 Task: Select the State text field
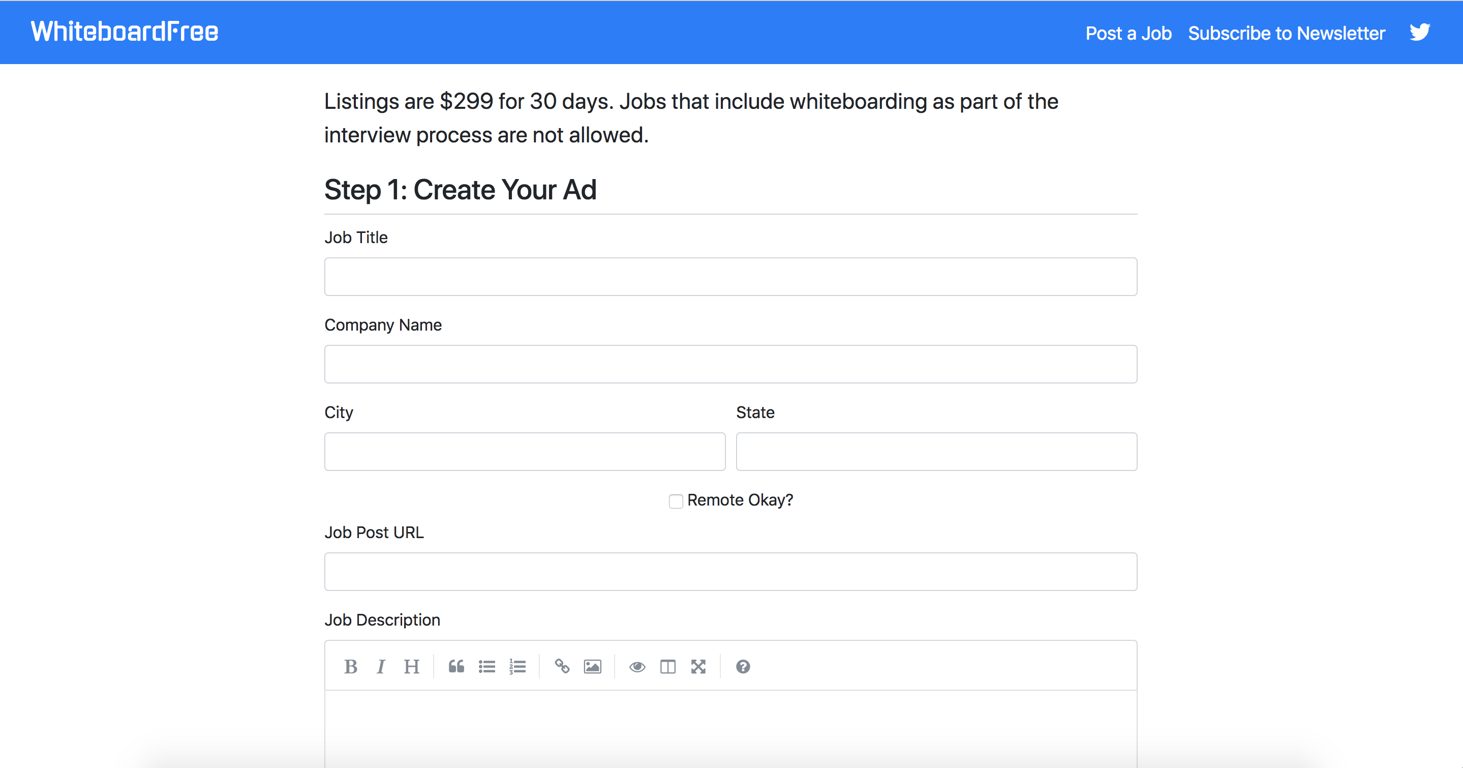[x=936, y=452]
